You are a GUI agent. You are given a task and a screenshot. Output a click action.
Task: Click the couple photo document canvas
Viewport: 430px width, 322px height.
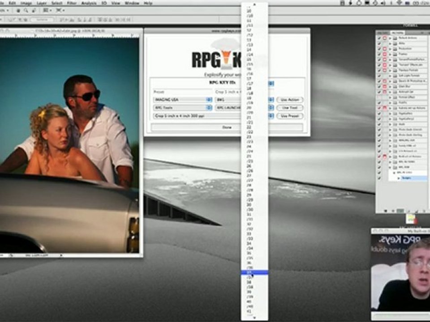(x=69, y=145)
